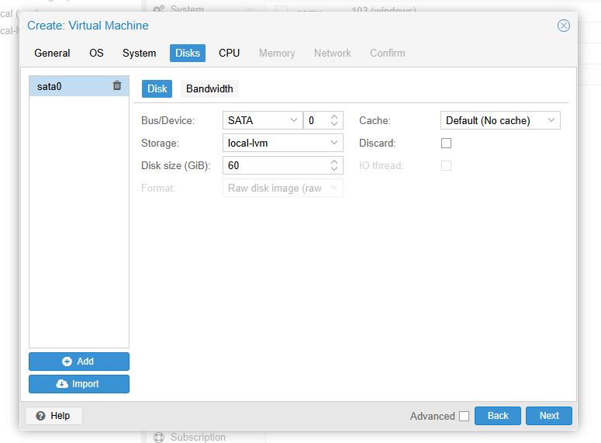601x443 pixels.
Task: Toggle the Advanced options checkbox
Action: [464, 416]
